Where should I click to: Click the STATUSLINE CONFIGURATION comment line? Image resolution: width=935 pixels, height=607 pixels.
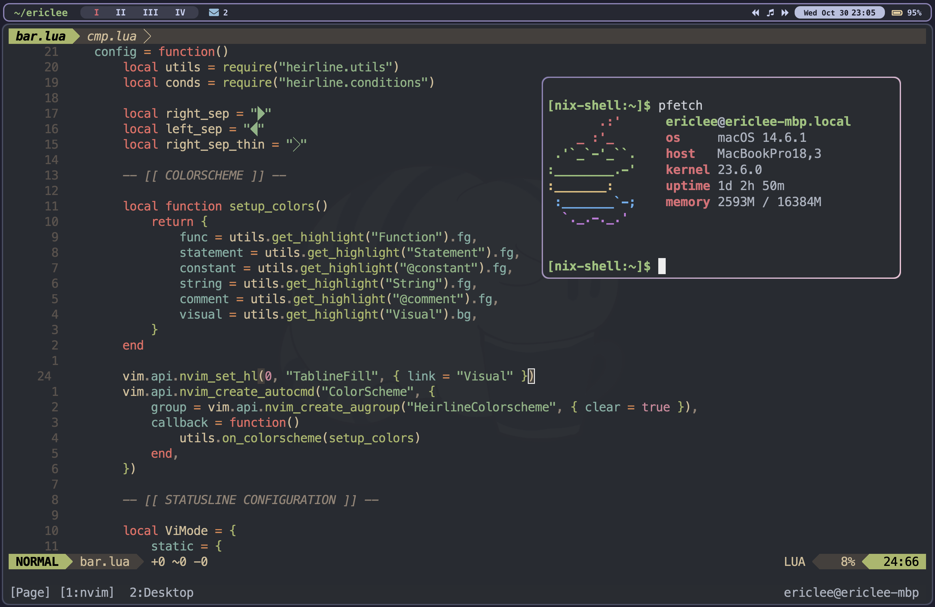pos(251,500)
